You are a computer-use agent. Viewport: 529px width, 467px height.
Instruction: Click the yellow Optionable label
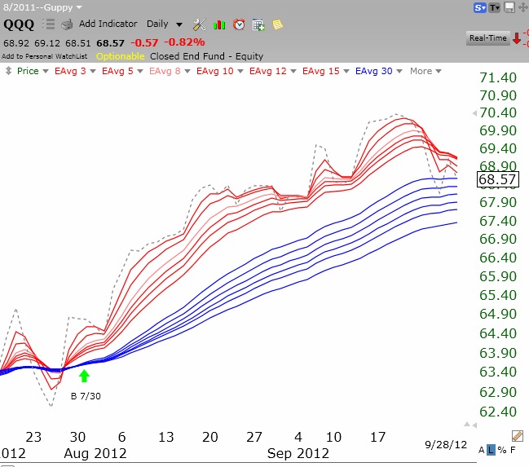(120, 56)
